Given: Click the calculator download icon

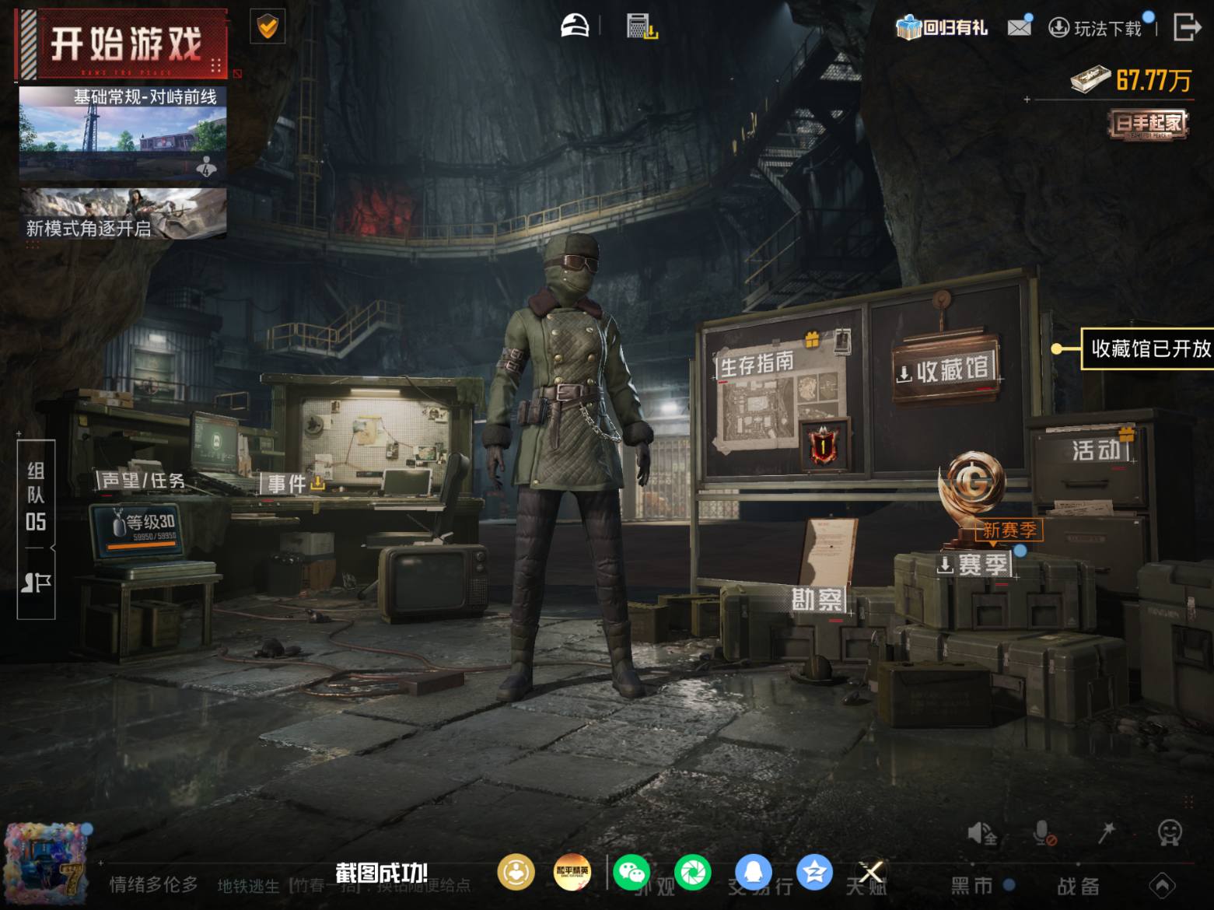Looking at the screenshot, I should click(x=642, y=27).
